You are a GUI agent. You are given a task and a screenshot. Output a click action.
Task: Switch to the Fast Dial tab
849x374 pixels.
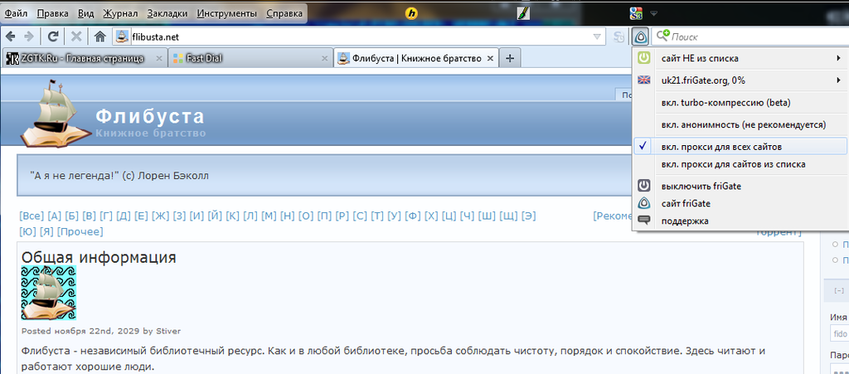click(250, 58)
